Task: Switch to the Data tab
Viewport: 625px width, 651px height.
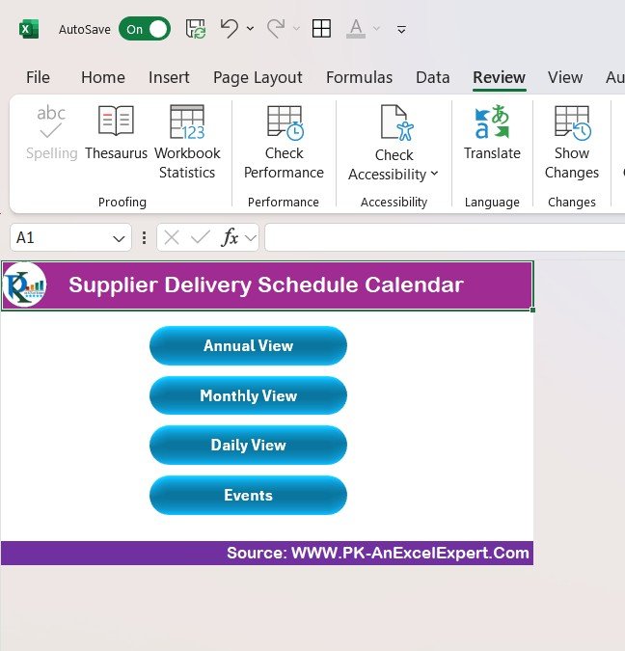Action: click(433, 77)
